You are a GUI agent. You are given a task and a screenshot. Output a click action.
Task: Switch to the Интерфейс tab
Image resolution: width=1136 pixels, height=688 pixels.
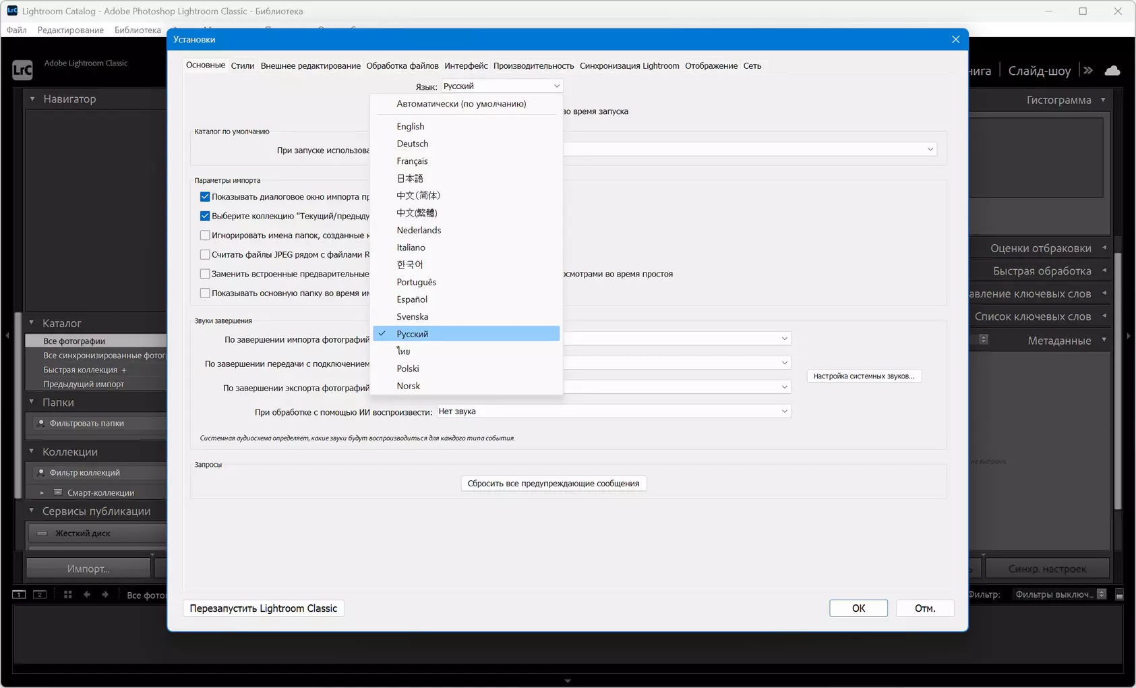coord(466,66)
